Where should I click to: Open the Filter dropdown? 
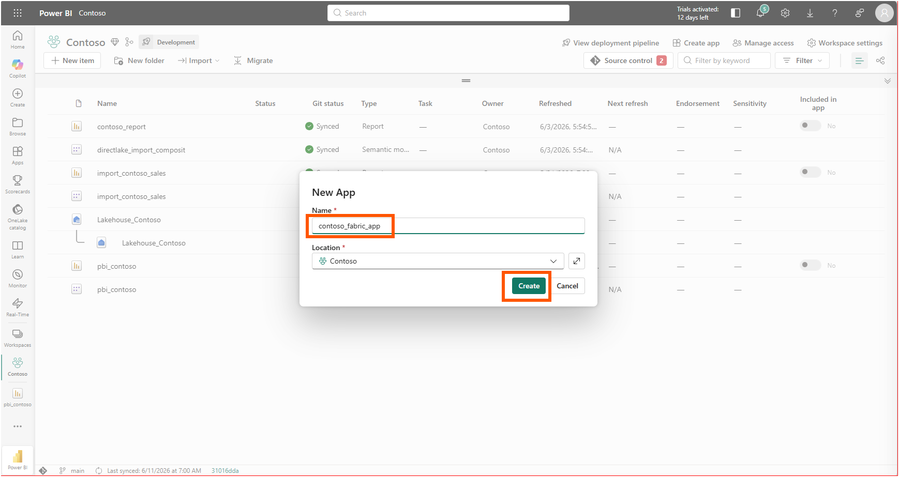pos(802,60)
